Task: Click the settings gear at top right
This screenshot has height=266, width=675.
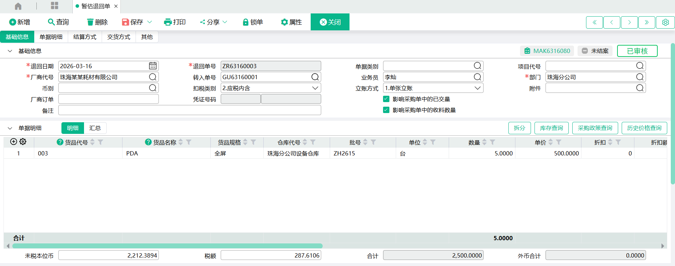Action: [665, 22]
